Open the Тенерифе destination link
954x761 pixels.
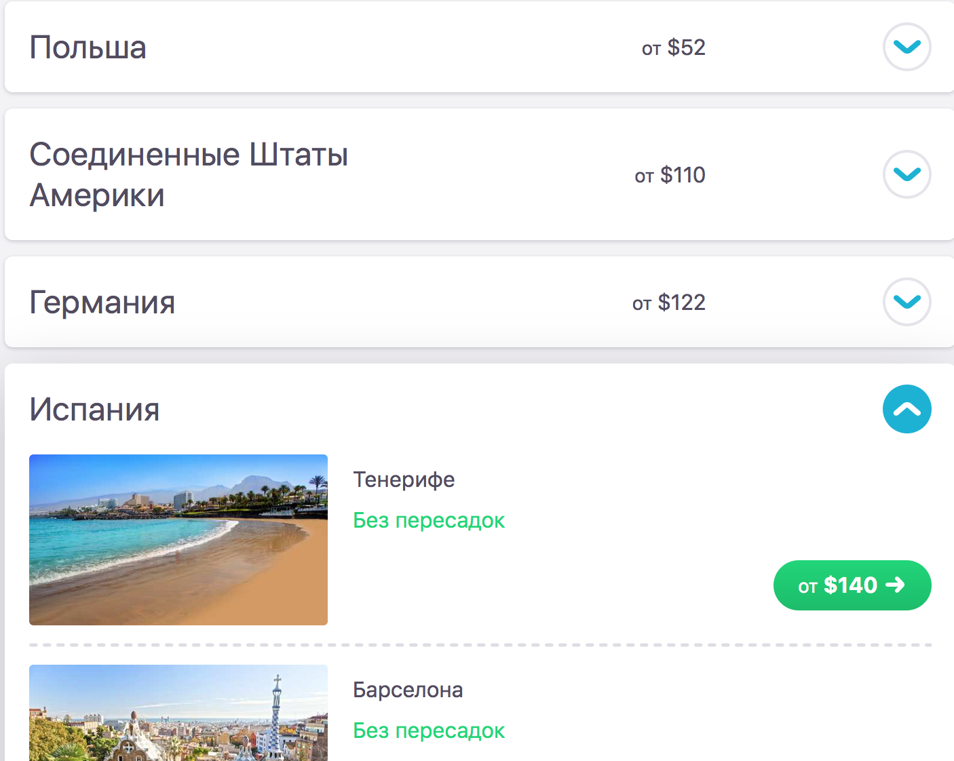(x=404, y=480)
